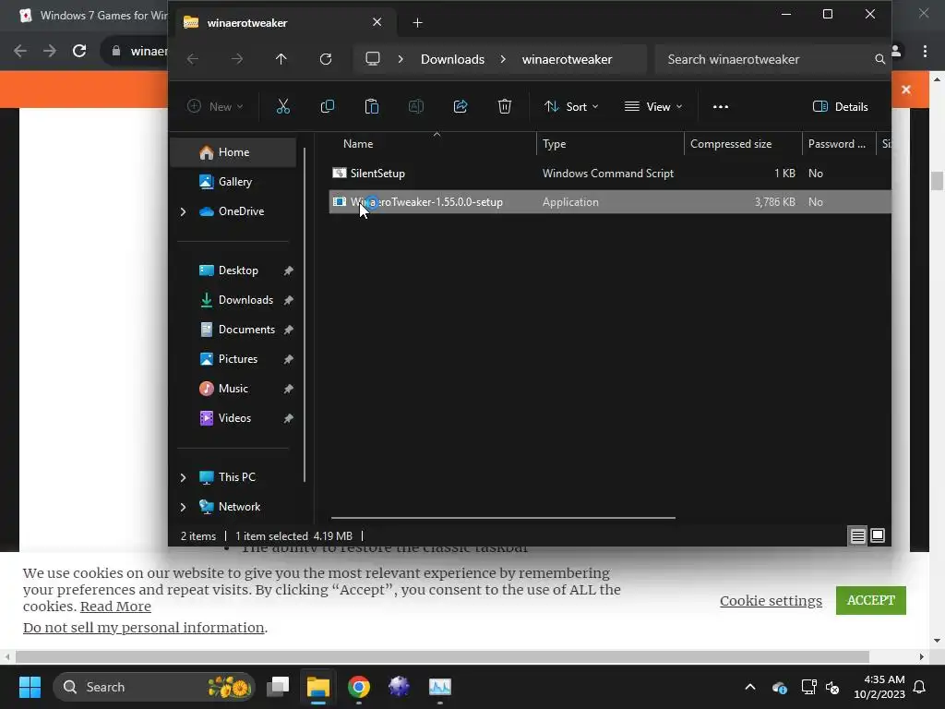The height and width of the screenshot is (709, 945).
Task: Sort by Compressed size column header
Action: click(x=743, y=144)
